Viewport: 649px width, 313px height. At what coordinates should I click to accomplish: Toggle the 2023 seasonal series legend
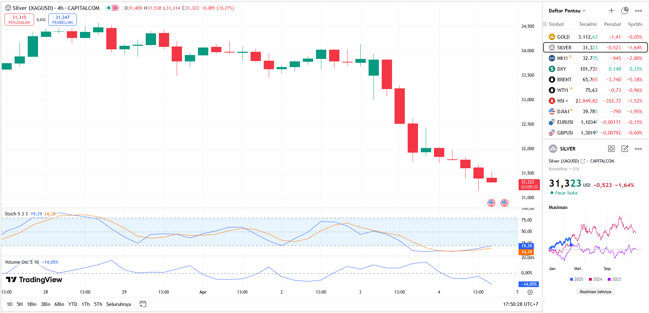(x=614, y=279)
